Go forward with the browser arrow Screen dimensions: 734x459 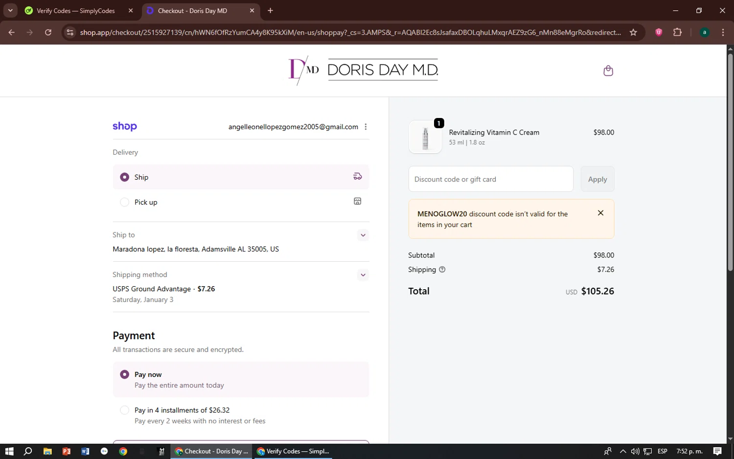pos(30,32)
